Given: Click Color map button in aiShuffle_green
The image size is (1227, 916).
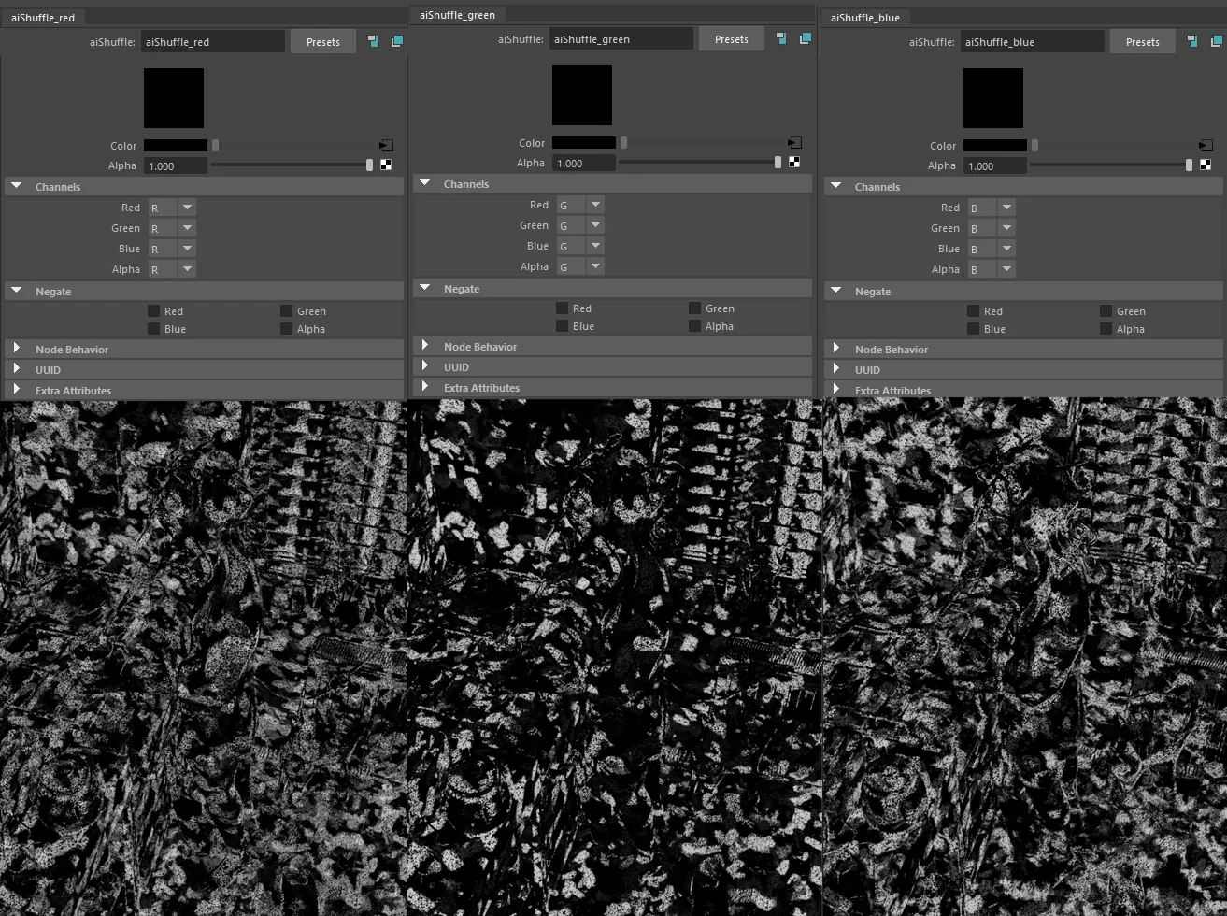Looking at the screenshot, I should pos(794,142).
